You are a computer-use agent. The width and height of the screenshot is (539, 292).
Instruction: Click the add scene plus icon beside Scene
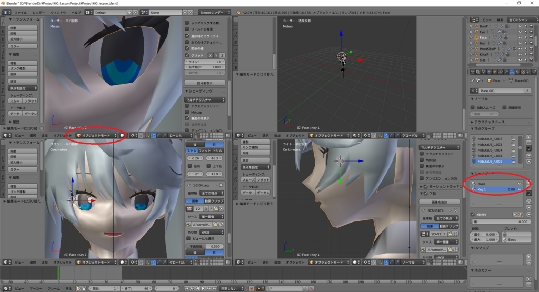185,13
